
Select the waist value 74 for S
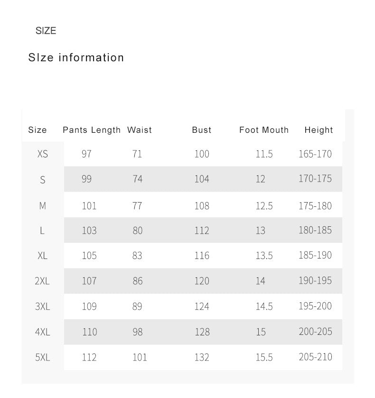coord(138,179)
